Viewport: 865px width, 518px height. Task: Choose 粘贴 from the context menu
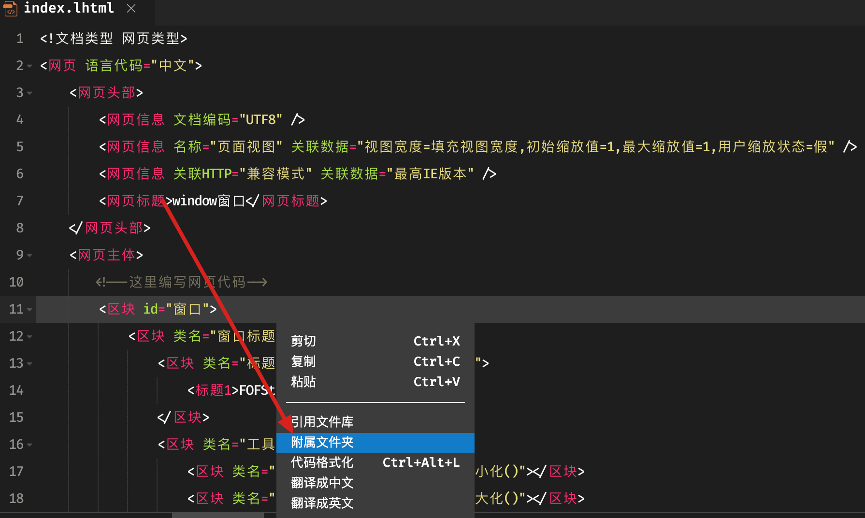pos(375,382)
